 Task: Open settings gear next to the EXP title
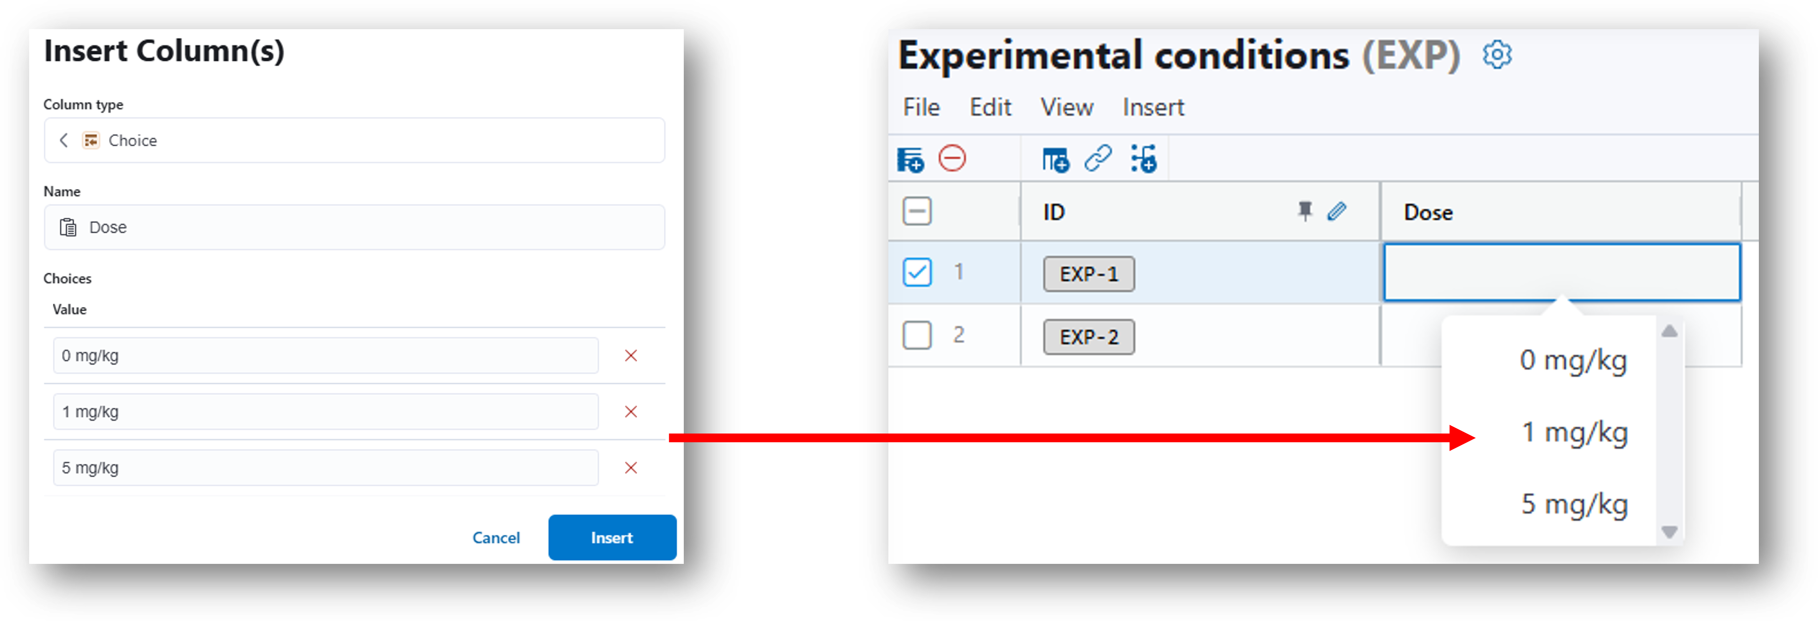point(1497,54)
